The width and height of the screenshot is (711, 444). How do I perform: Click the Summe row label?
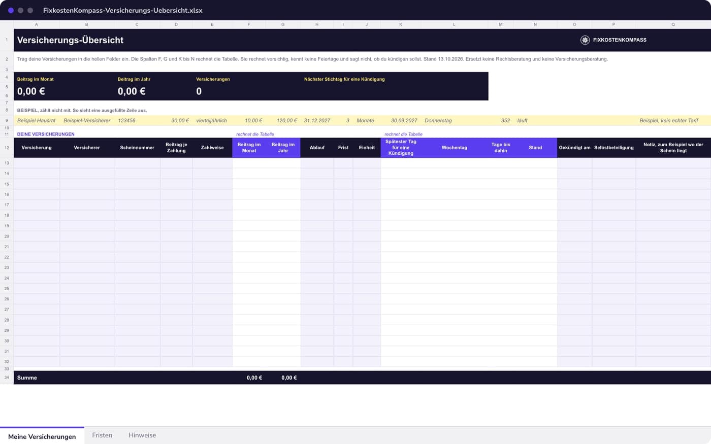tap(27, 378)
